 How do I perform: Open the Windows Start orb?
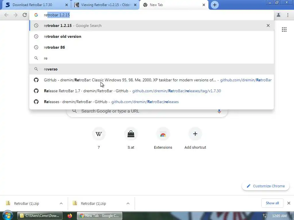[7, 215]
